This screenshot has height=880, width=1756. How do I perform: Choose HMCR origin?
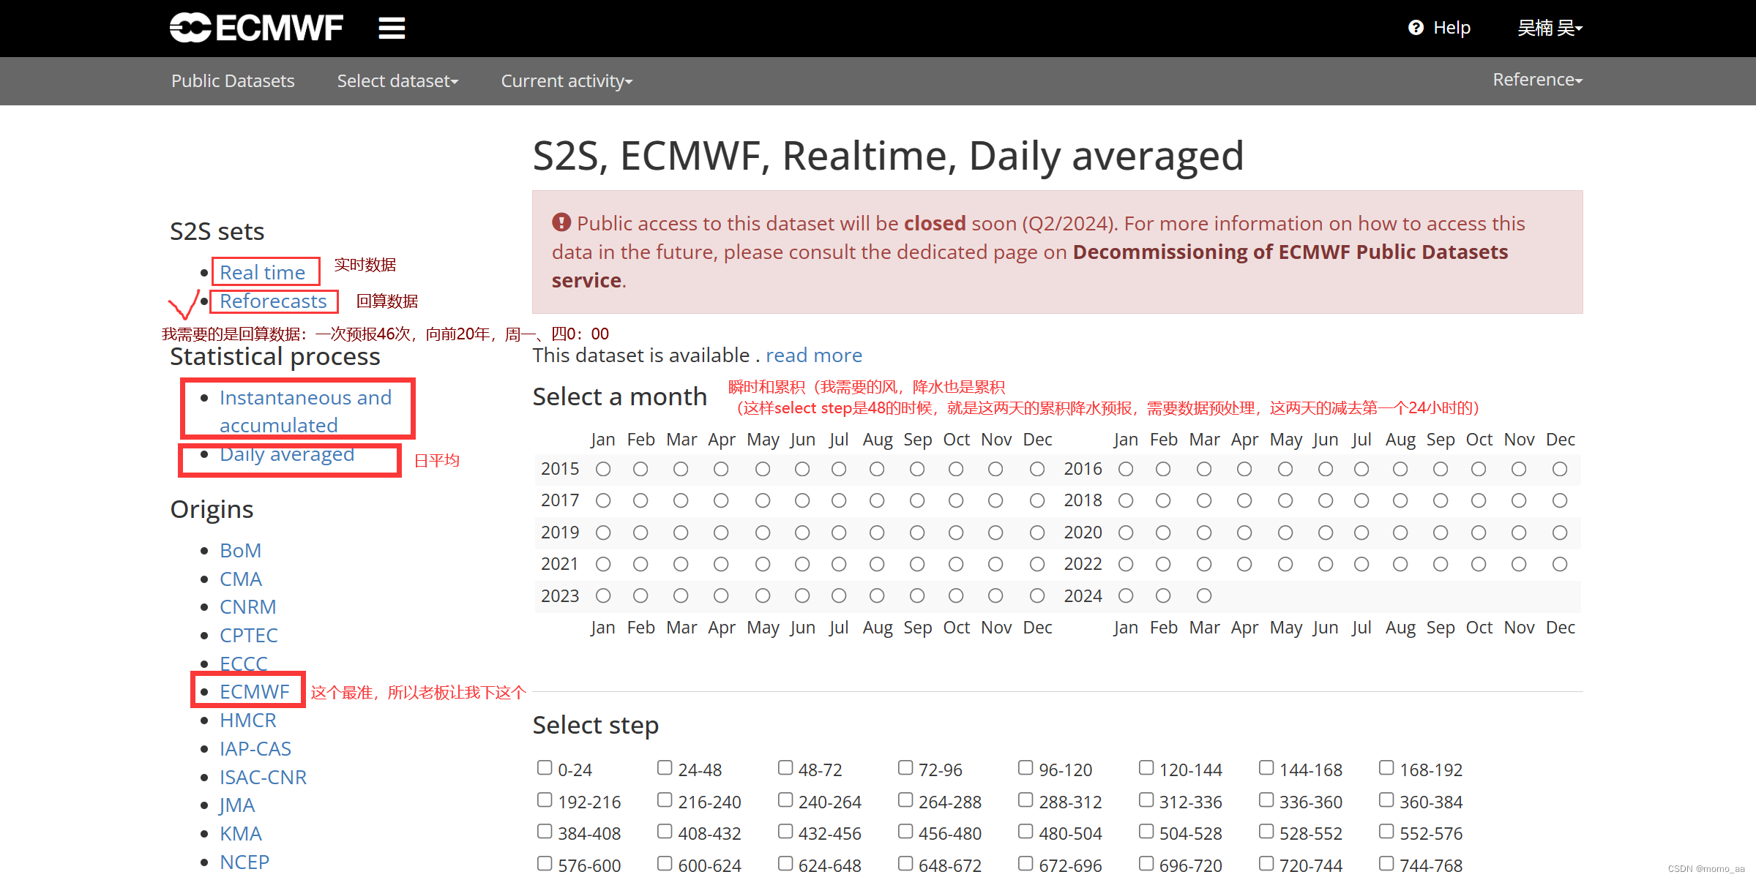(x=248, y=720)
